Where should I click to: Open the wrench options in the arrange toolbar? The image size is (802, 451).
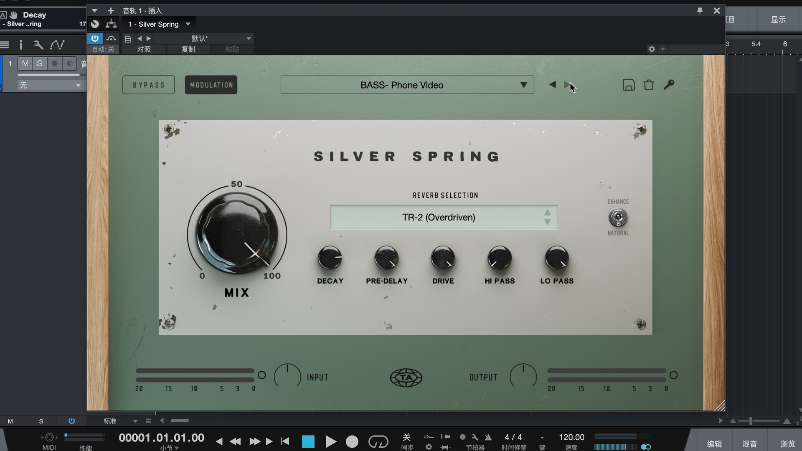click(38, 45)
